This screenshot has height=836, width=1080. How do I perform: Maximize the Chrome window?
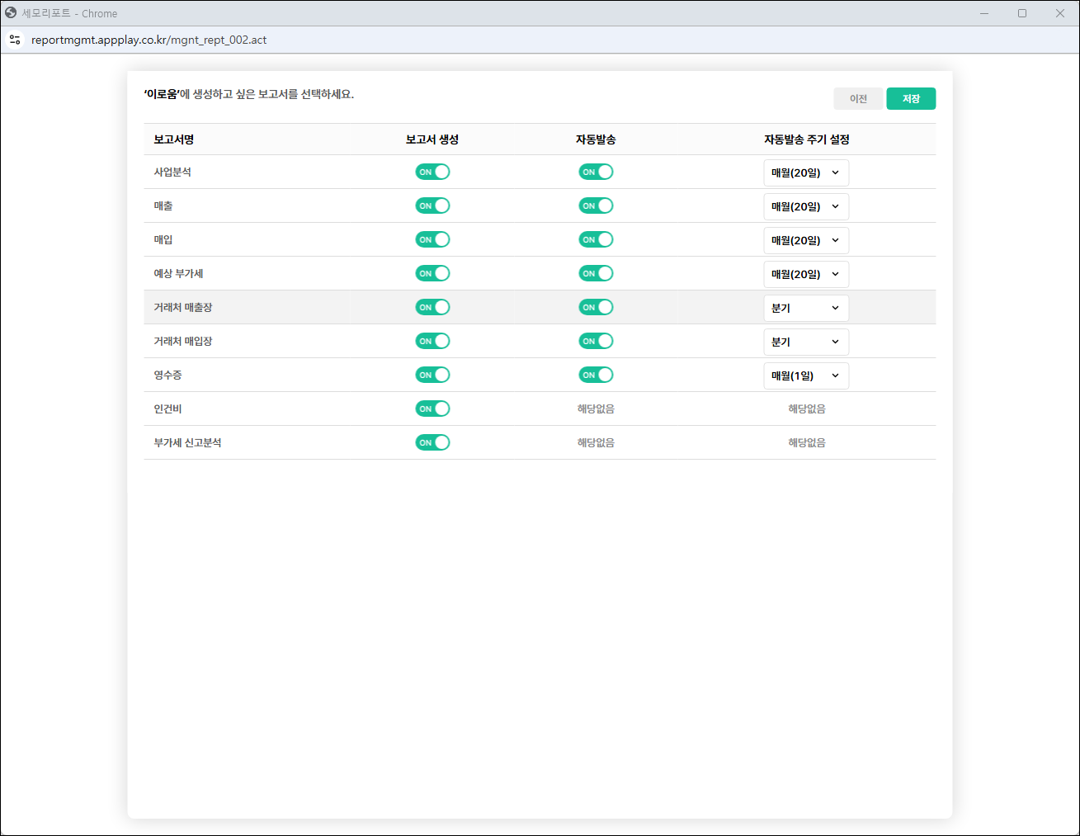click(1022, 13)
